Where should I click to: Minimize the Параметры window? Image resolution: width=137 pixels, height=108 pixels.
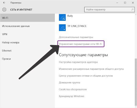[x=117, y=3]
